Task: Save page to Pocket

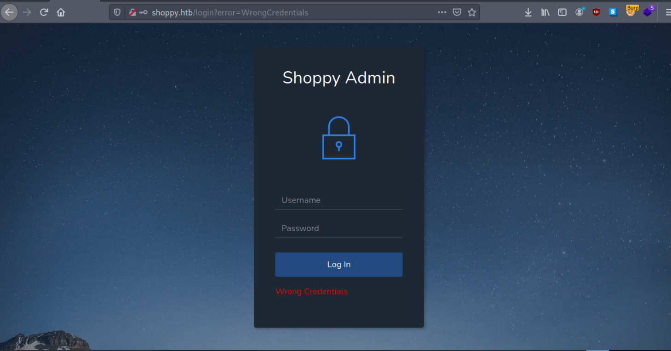Action: click(x=457, y=12)
